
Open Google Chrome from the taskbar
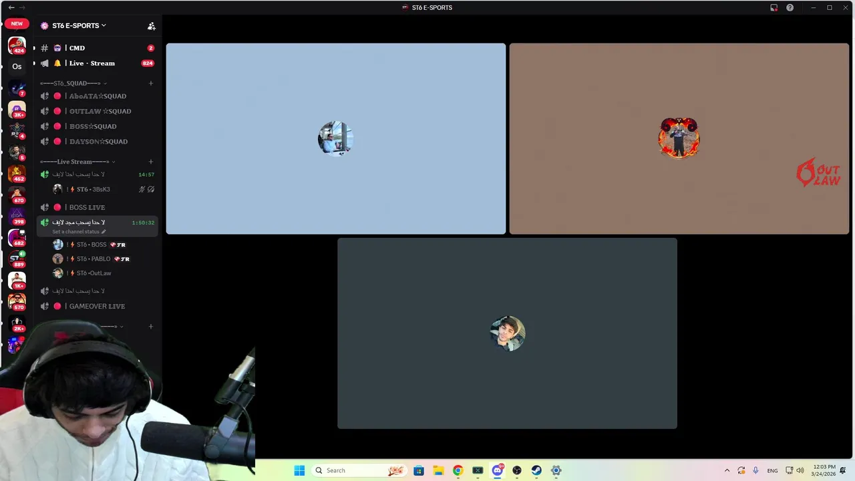point(458,470)
